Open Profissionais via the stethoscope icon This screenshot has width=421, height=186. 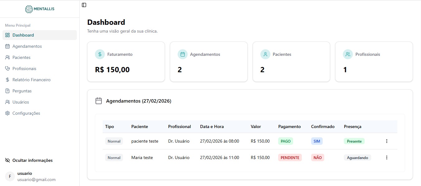tap(7, 68)
